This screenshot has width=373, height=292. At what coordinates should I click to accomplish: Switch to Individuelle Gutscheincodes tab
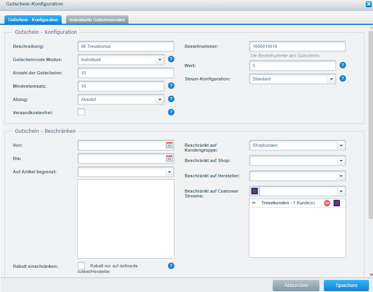point(97,20)
